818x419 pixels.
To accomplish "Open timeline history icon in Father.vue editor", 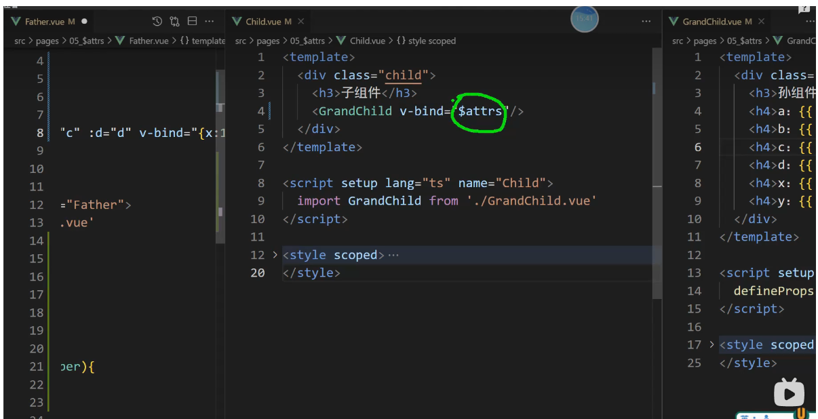I will [x=157, y=22].
